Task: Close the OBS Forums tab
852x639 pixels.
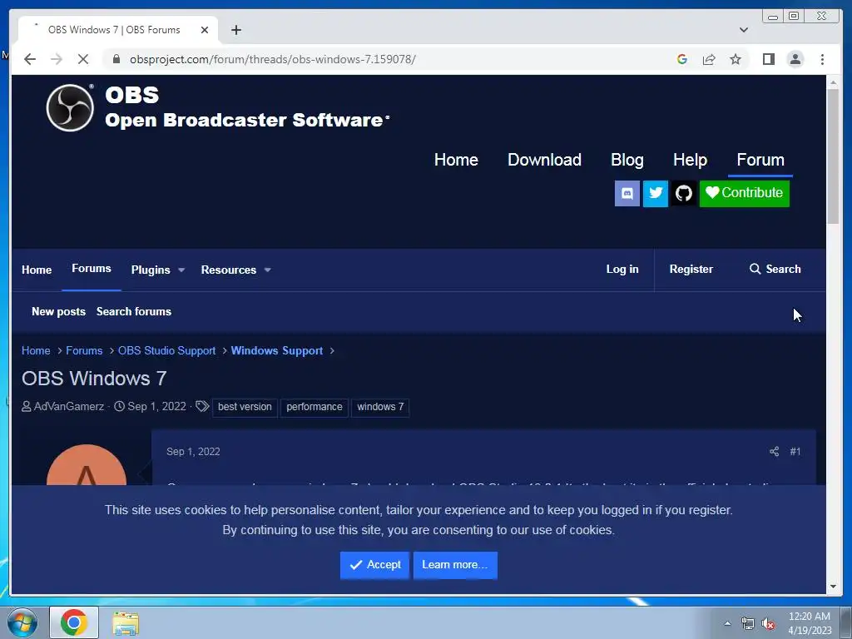Action: click(205, 30)
